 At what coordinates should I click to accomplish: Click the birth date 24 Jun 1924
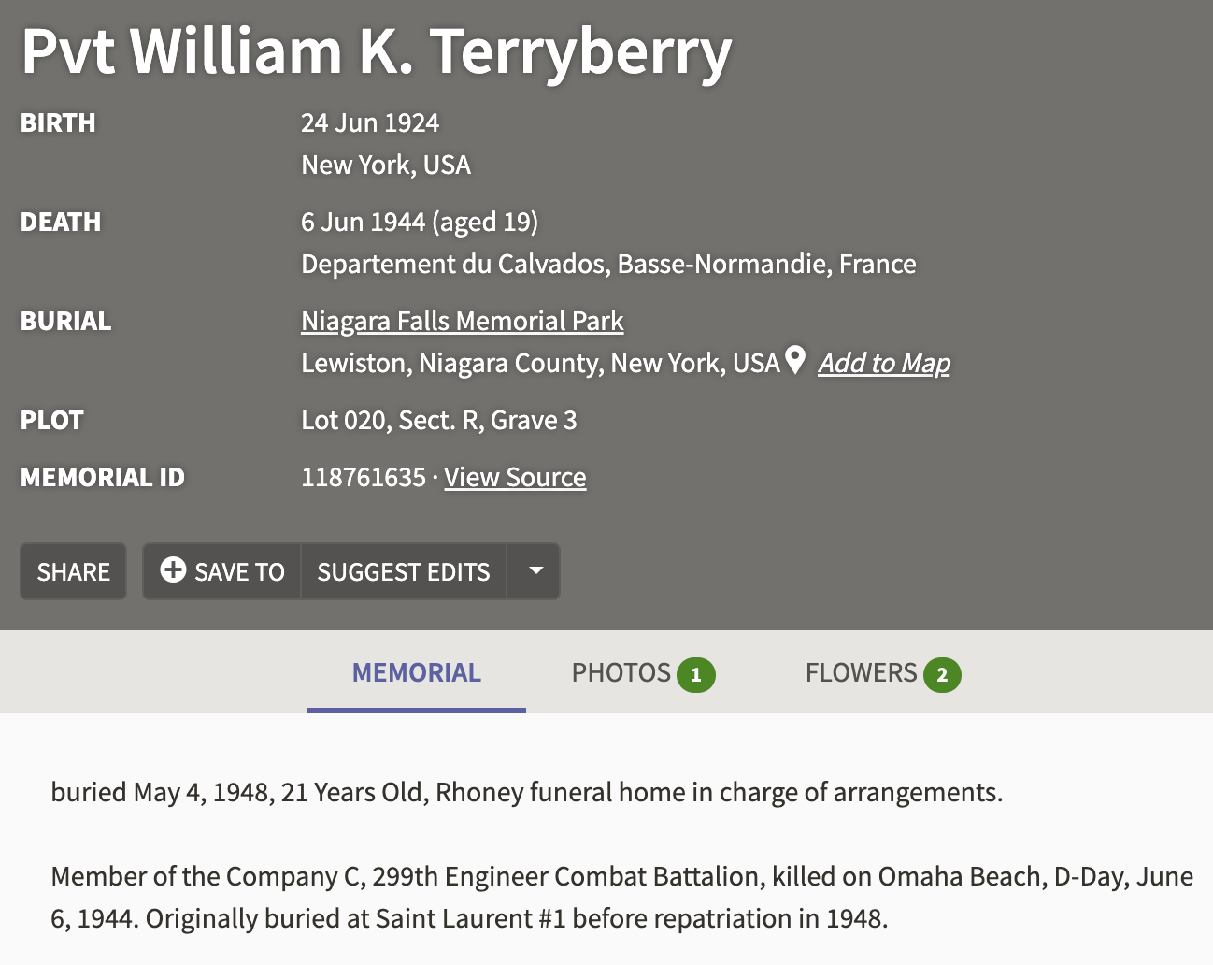click(x=370, y=123)
